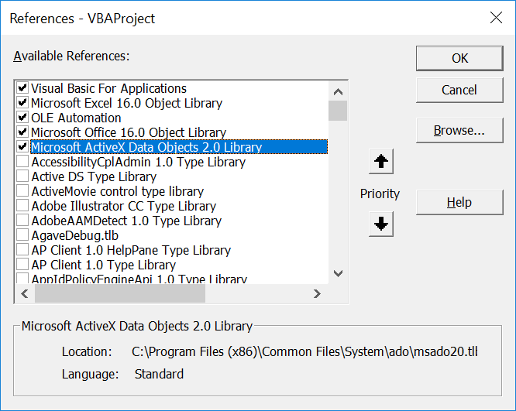
Task: Click the left horizontal scroll arrow
Action: point(25,293)
